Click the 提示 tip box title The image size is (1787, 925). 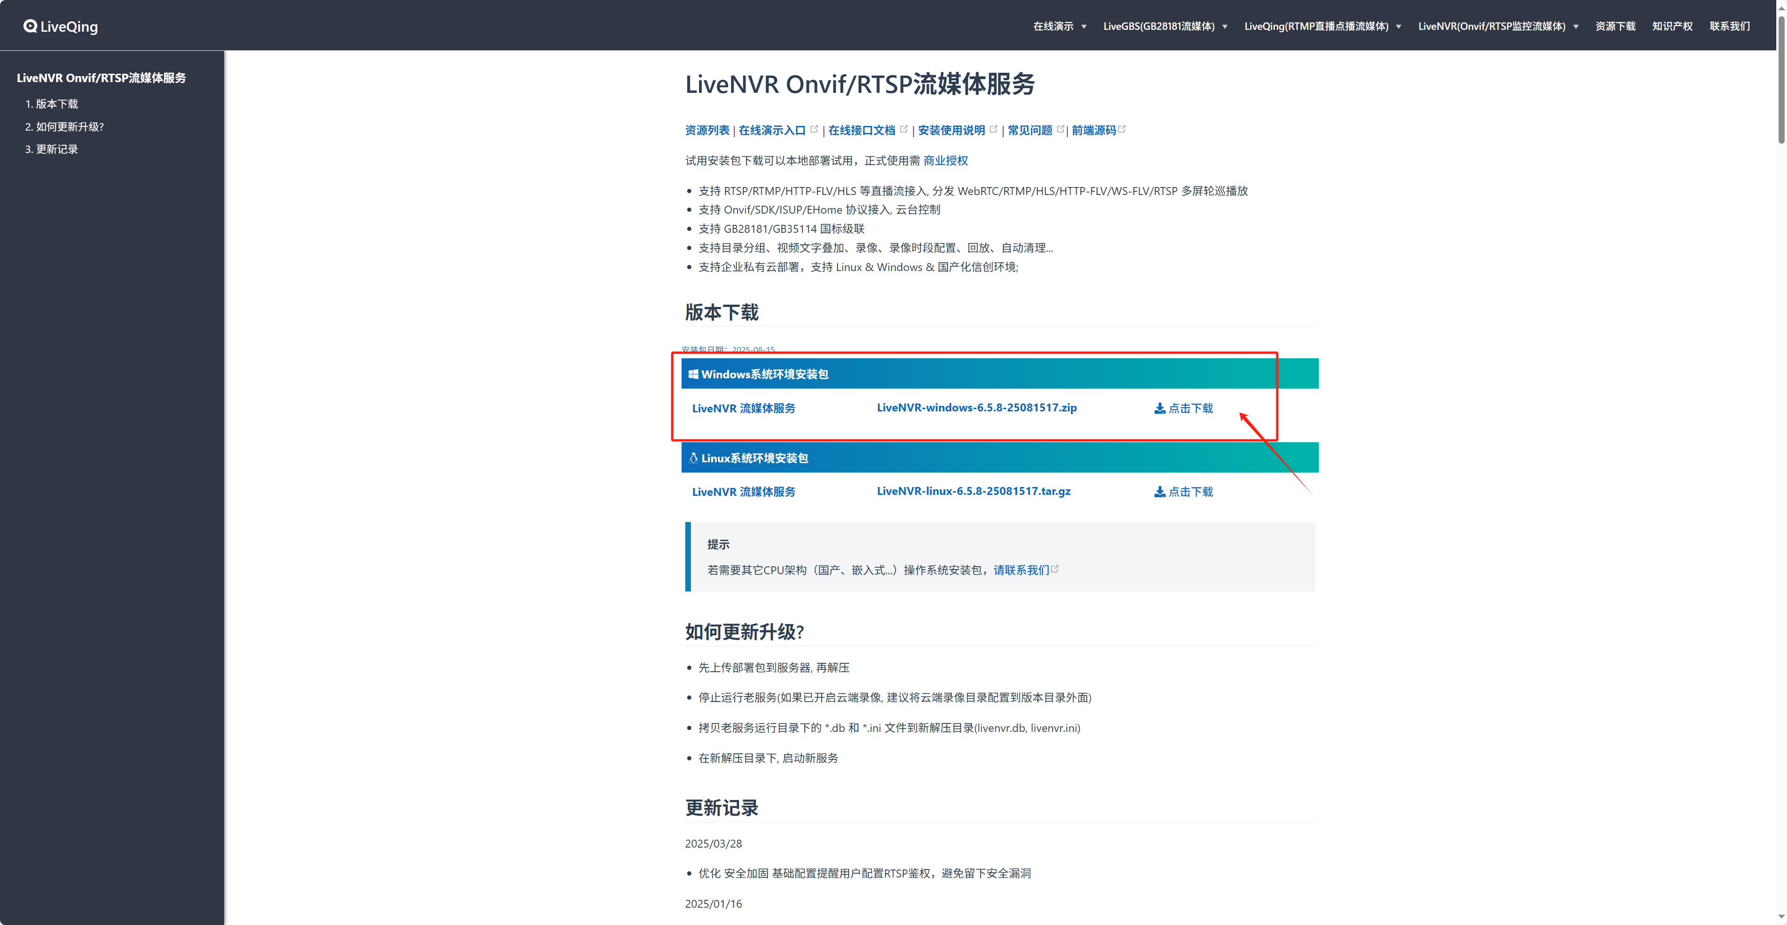coord(718,545)
